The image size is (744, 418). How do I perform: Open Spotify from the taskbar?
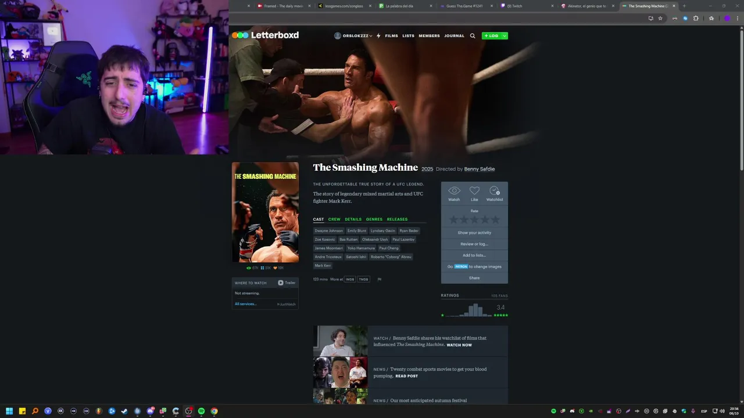pyautogui.click(x=201, y=411)
